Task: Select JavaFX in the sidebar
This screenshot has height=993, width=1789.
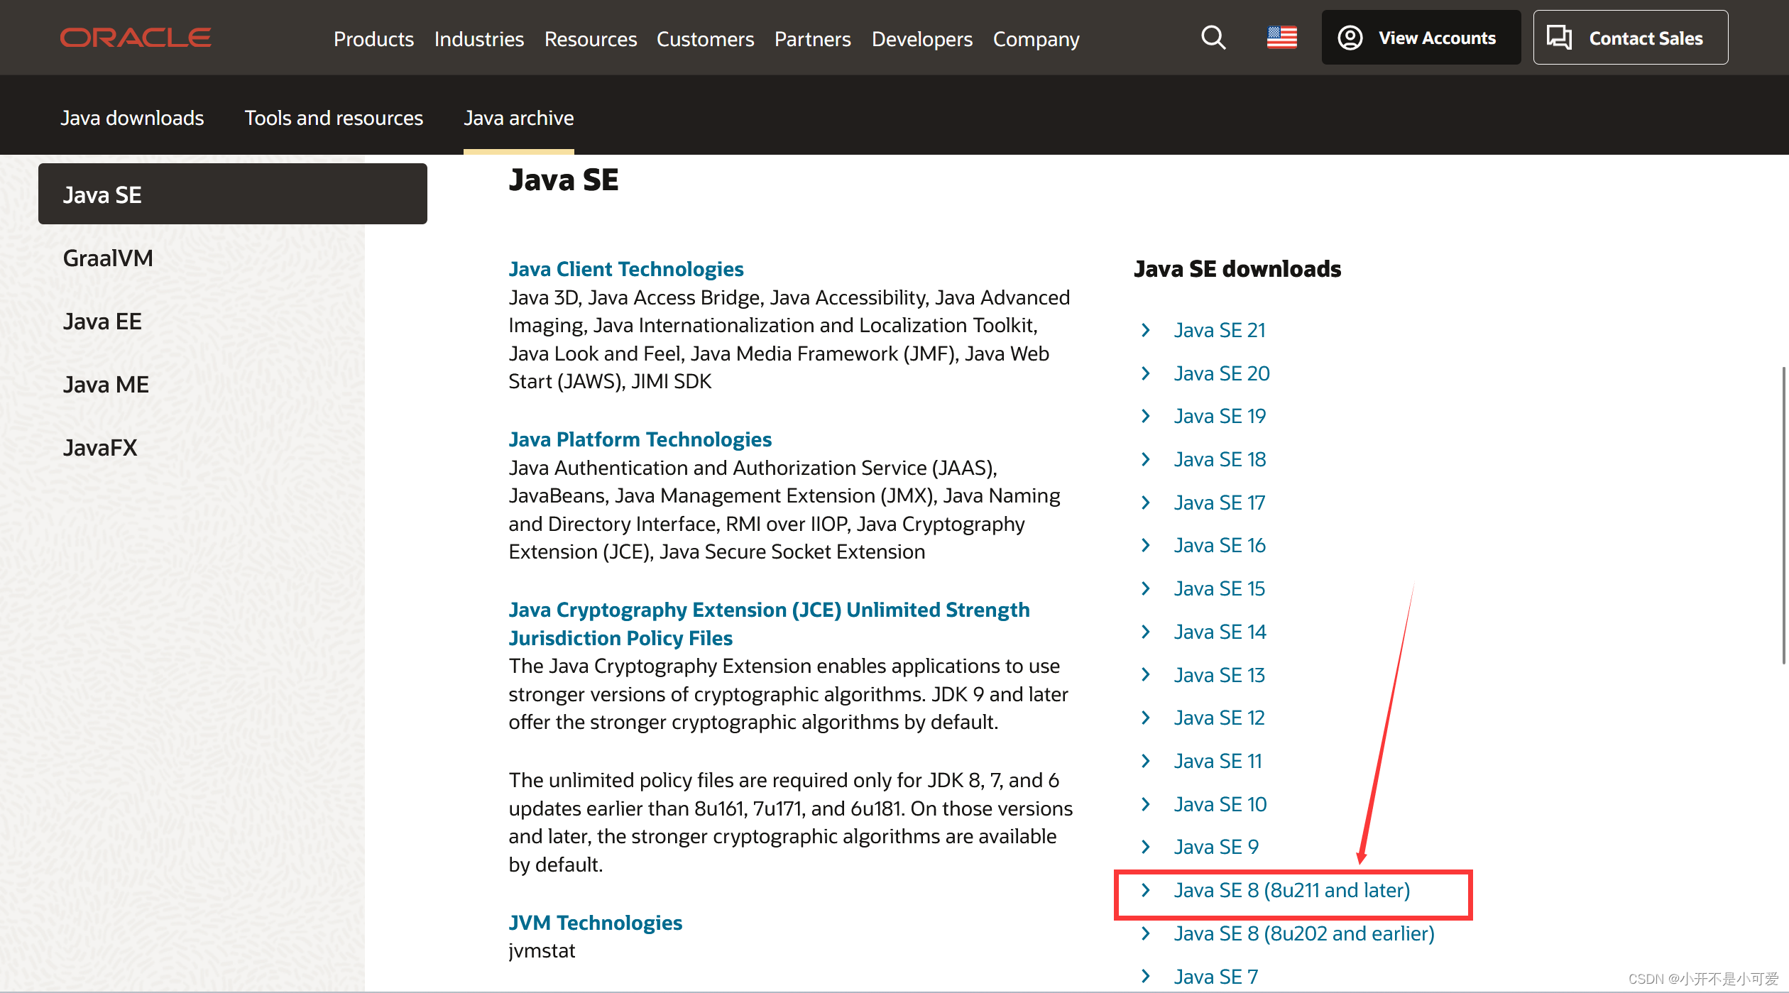Action: point(100,448)
